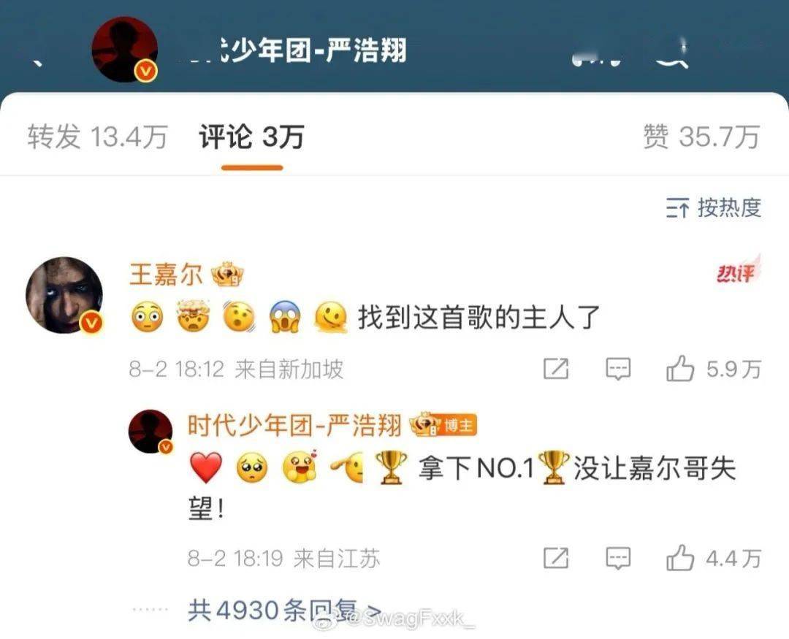Open the search icon in the header
Viewport: 789px width, 639px height.
(x=674, y=53)
